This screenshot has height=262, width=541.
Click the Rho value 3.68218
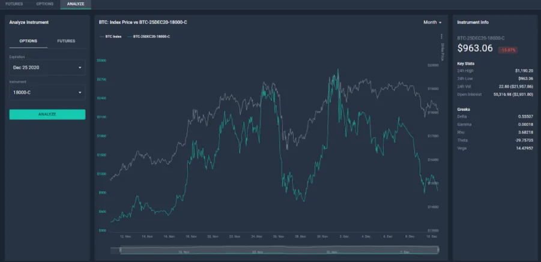pyautogui.click(x=525, y=132)
